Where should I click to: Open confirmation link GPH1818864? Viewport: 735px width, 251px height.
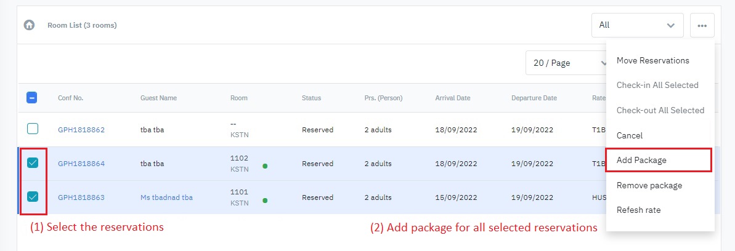81,164
